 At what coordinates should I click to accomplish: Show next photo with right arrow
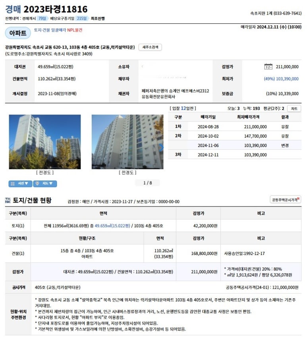[x=161, y=148]
